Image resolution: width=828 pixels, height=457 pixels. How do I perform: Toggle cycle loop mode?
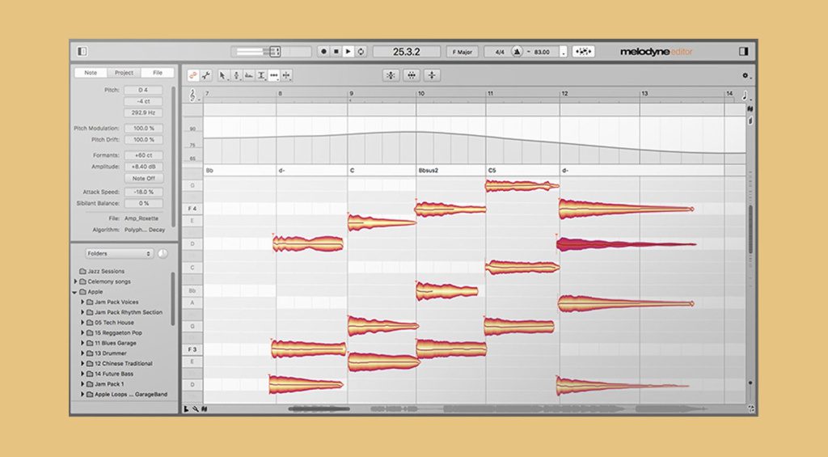pyautogui.click(x=361, y=52)
